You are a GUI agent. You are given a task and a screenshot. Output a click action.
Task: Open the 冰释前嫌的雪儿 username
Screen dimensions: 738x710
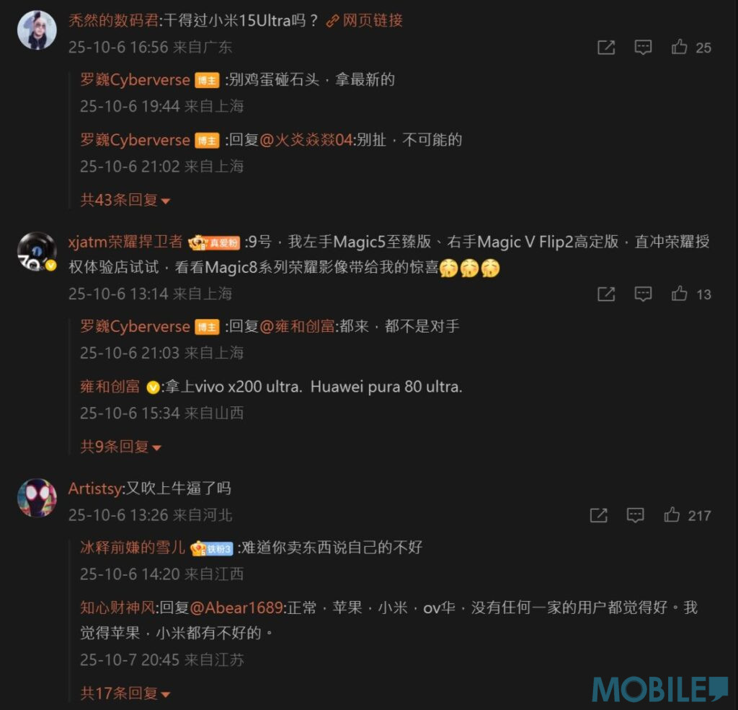point(133,548)
